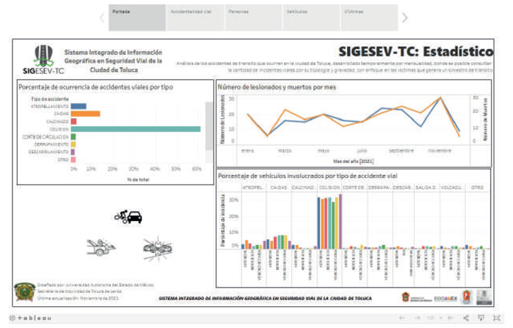
Task: Click the accident type chart's vertical scrollbar
Action: [209, 133]
